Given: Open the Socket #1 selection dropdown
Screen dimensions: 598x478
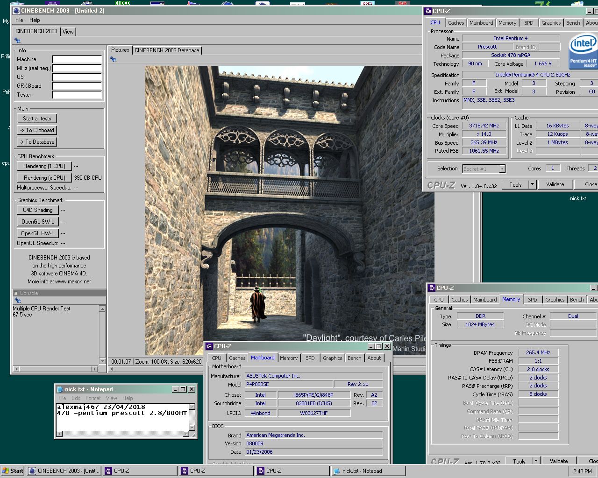Looking at the screenshot, I should coord(502,169).
